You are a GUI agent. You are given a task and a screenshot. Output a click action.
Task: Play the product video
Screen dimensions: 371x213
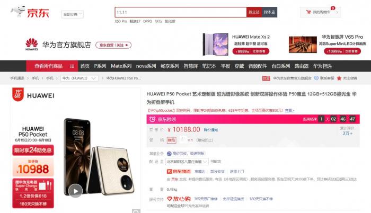(75, 191)
